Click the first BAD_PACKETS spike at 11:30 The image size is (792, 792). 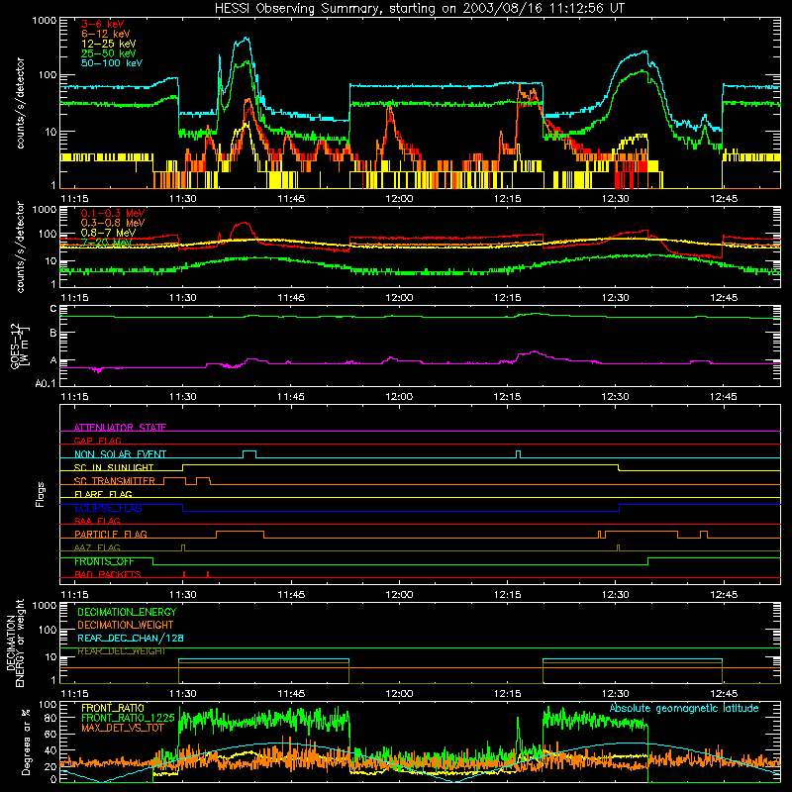[184, 574]
